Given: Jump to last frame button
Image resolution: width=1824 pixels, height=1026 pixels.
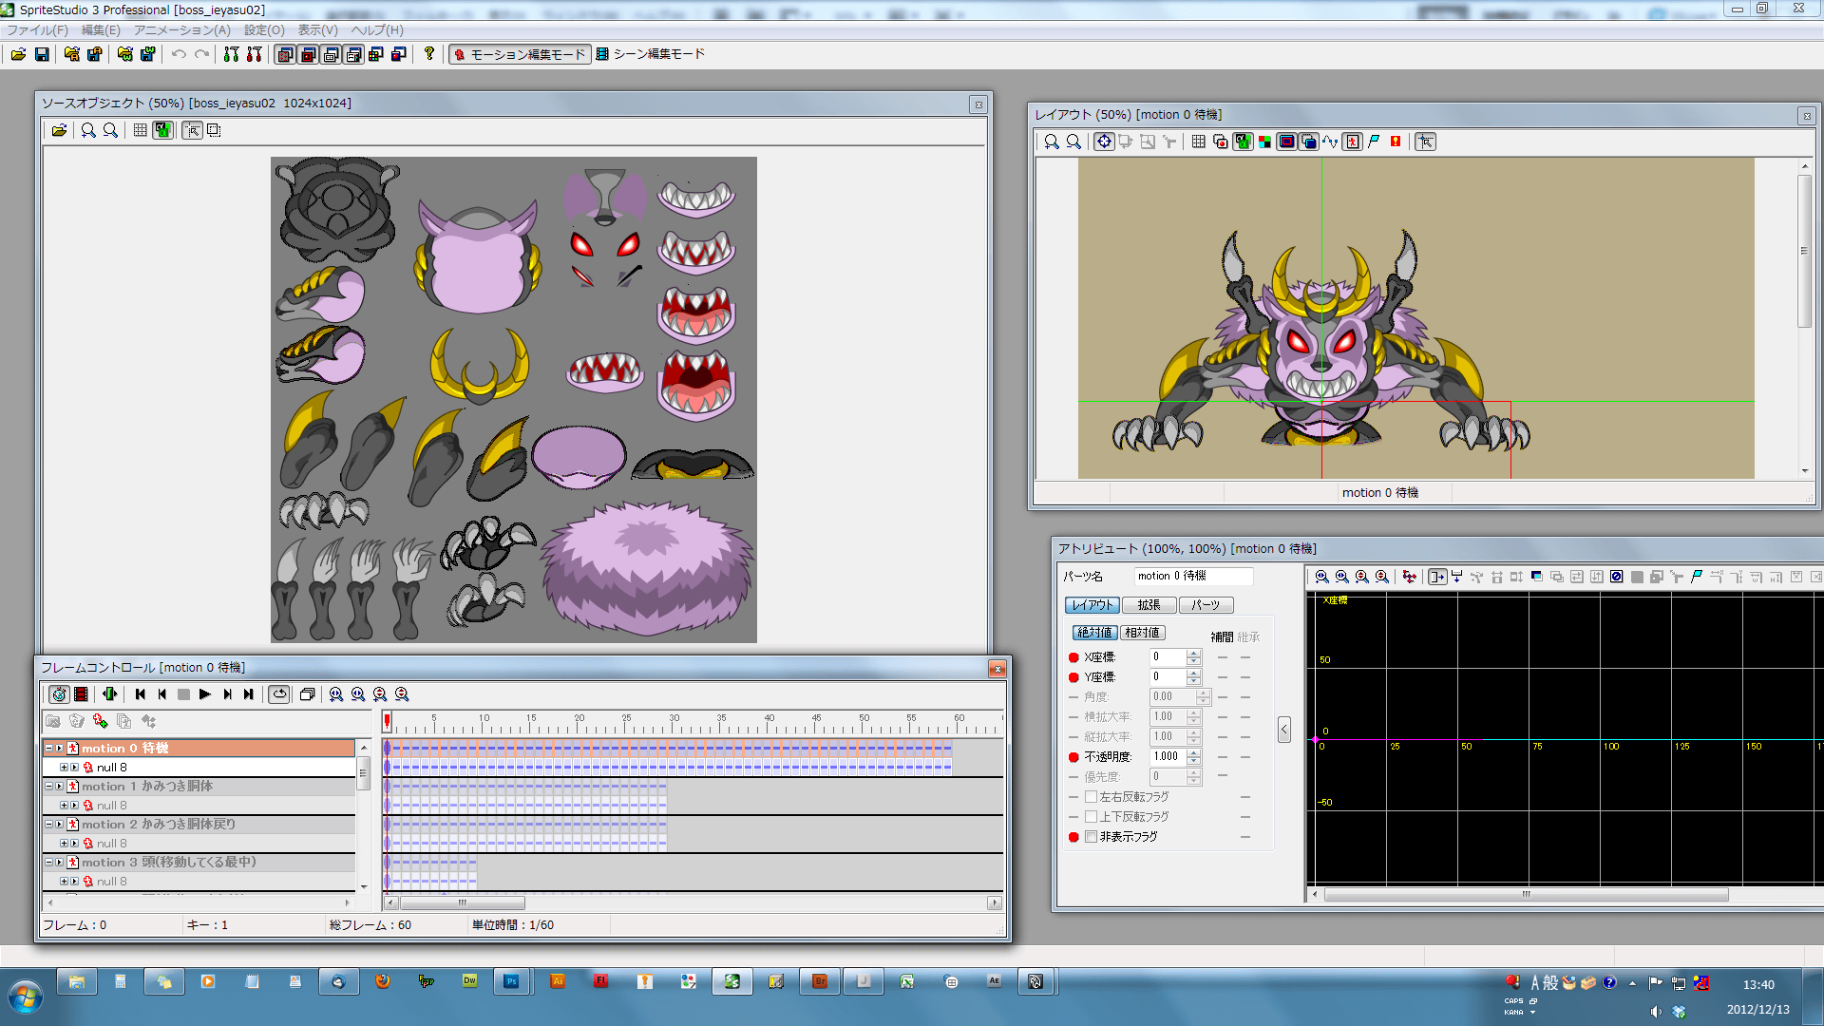Looking at the screenshot, I should tap(249, 694).
